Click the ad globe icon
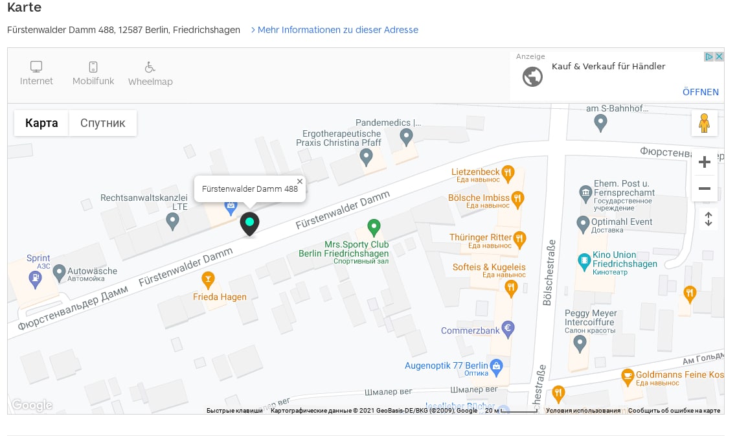The height and width of the screenshot is (436, 748). click(x=532, y=76)
